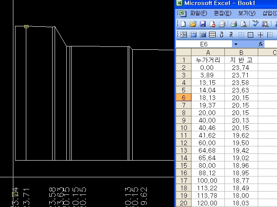Click the '가' text orientation icon
Image resolution: width=277 pixels, height=207 pixels.
click(222, 35)
